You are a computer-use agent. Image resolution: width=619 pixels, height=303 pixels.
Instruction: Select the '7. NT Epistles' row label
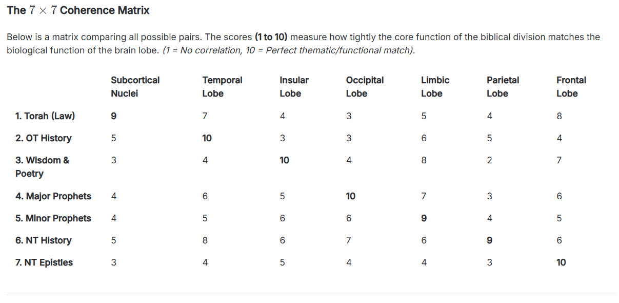tap(44, 262)
